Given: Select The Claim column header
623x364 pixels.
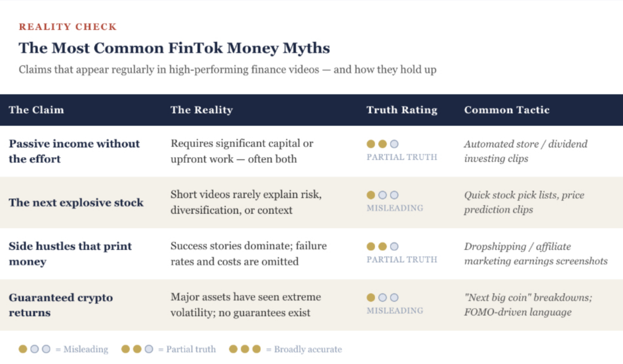Looking at the screenshot, I should pyautogui.click(x=36, y=110).
